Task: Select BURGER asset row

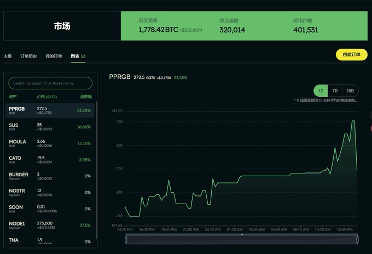Action: click(50, 176)
